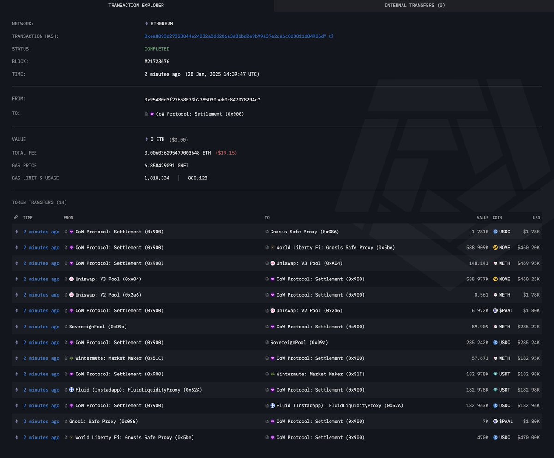554x458 pixels.
Task: Open the FluidLiquidityProxy (0x52A) recipient
Action: click(x=340, y=405)
